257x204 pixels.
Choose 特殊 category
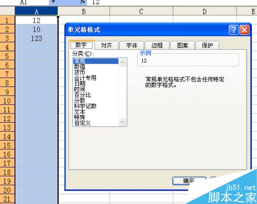click(96, 117)
